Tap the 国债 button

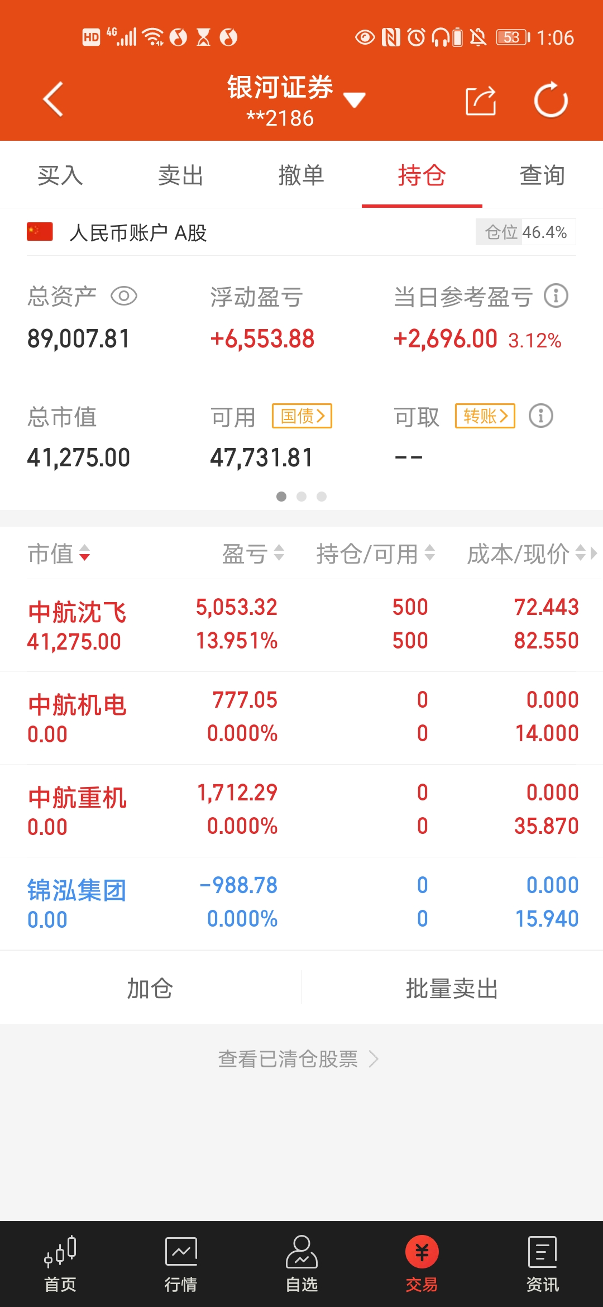click(x=302, y=416)
